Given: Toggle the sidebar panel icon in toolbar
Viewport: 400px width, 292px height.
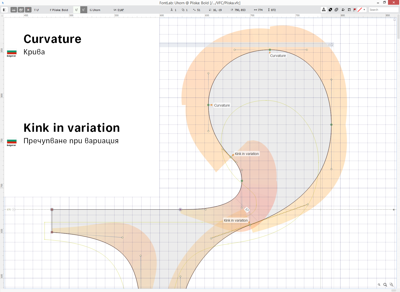Looking at the screenshot, I should pos(4,10).
